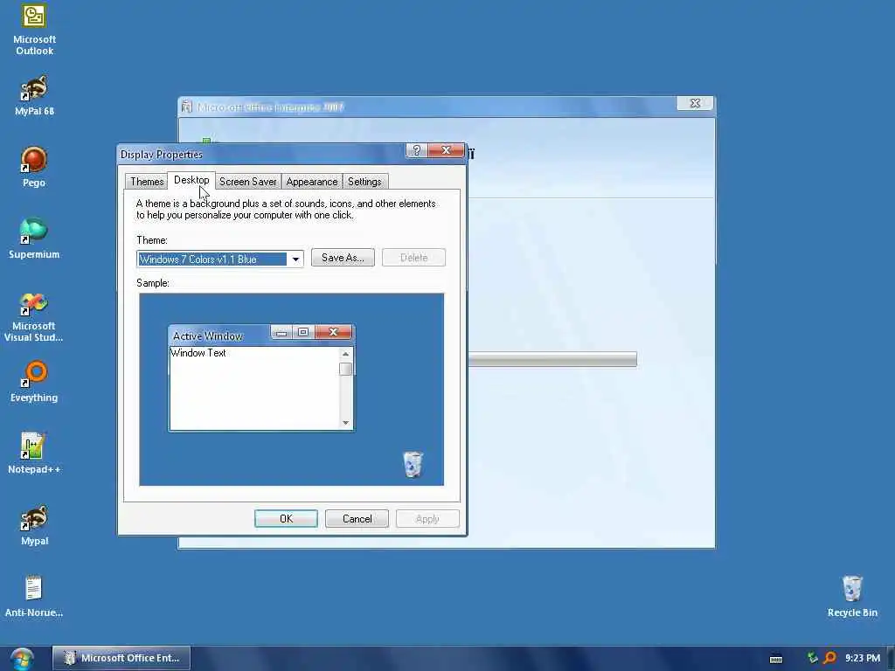Click the 9:23 PM clock
This screenshot has width=895, height=671.
862,658
